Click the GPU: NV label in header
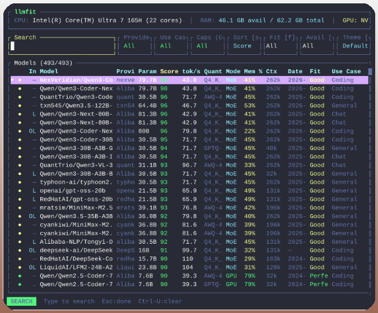Viewport: 378px width, 313px height. (x=355, y=20)
